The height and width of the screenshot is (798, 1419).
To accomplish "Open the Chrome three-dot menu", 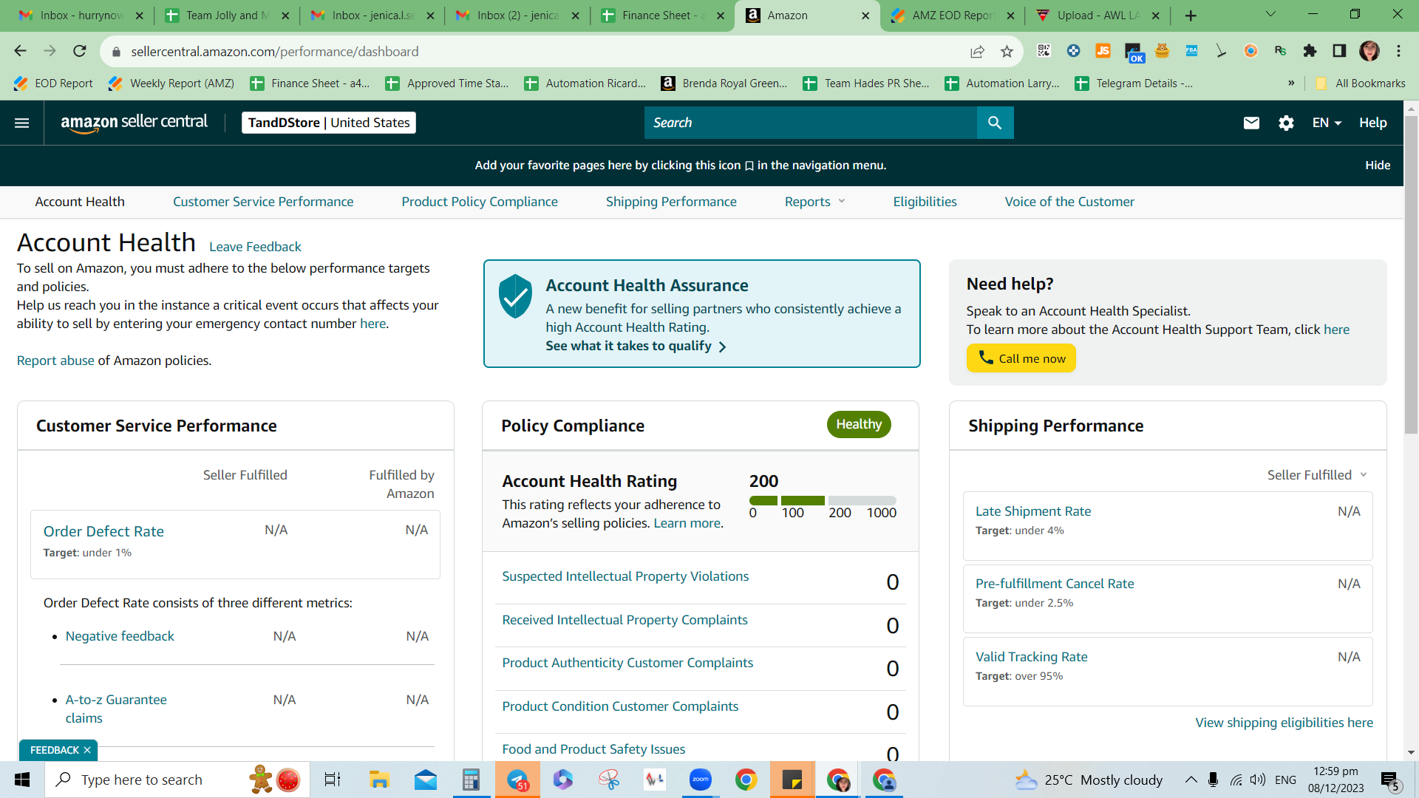I will (x=1398, y=51).
